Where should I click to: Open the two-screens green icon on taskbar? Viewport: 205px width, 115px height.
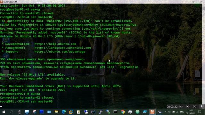pyautogui.click(x=108, y=112)
